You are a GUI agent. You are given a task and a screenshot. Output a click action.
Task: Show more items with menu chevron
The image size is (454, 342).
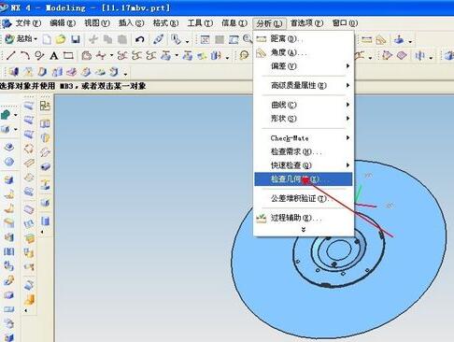tap(304, 230)
